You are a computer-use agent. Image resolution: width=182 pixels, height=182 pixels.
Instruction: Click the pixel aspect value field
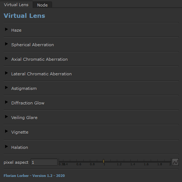click(x=44, y=162)
